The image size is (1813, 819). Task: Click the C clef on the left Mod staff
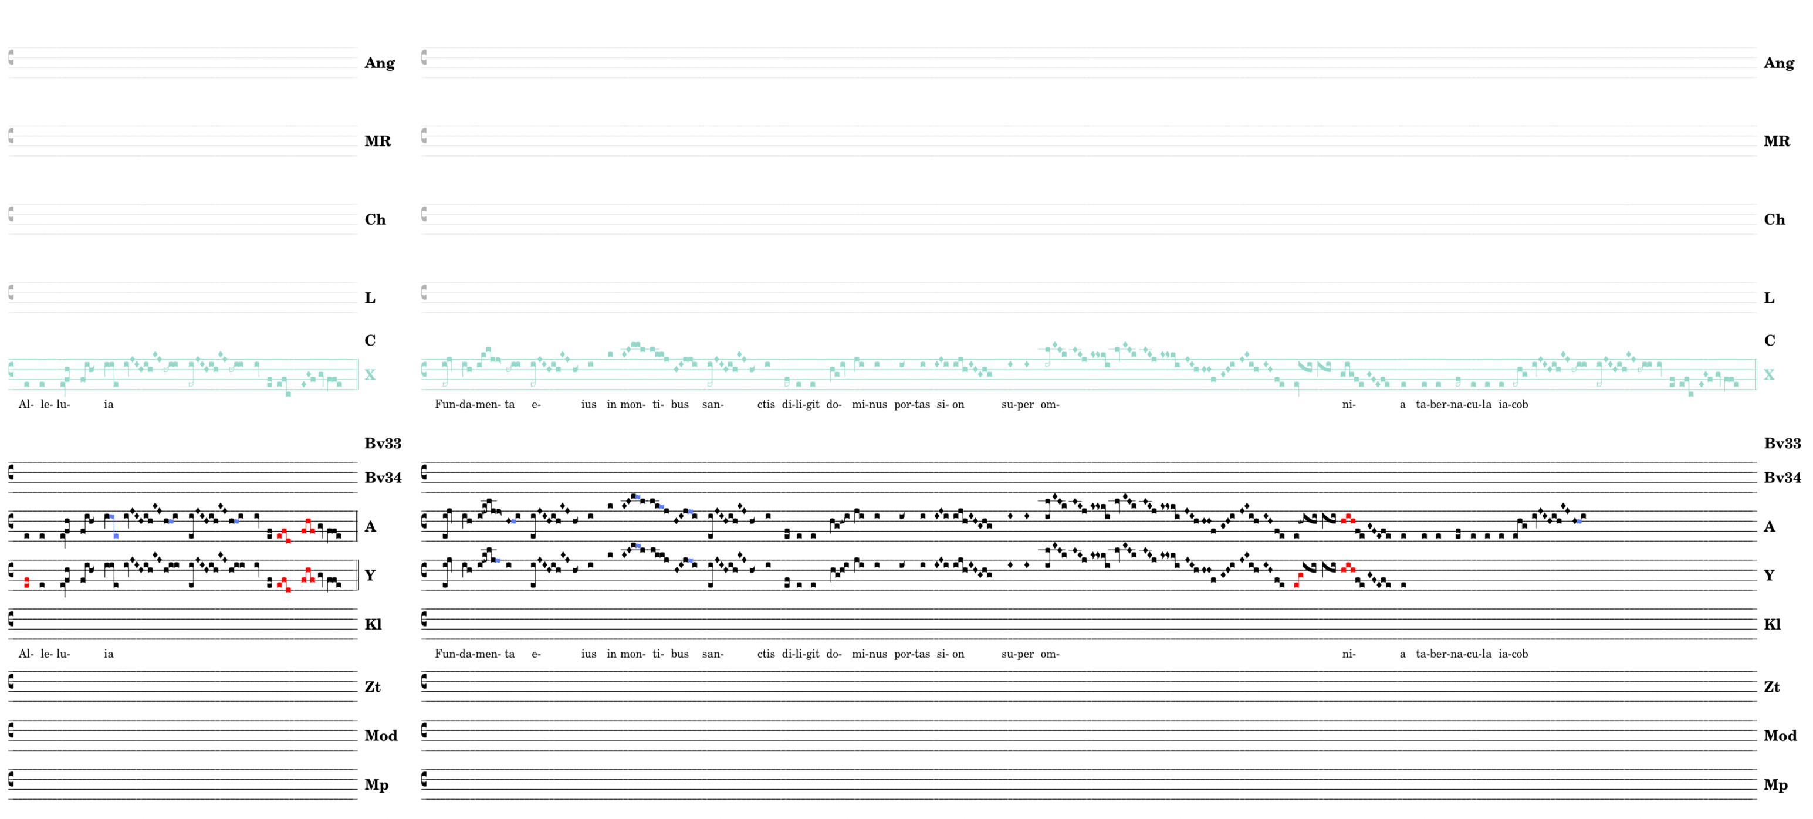(x=11, y=730)
